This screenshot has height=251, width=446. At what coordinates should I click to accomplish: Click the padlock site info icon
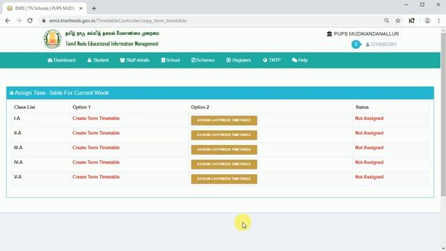tap(43, 20)
